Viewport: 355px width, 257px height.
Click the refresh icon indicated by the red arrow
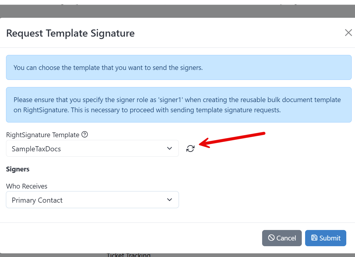190,148
